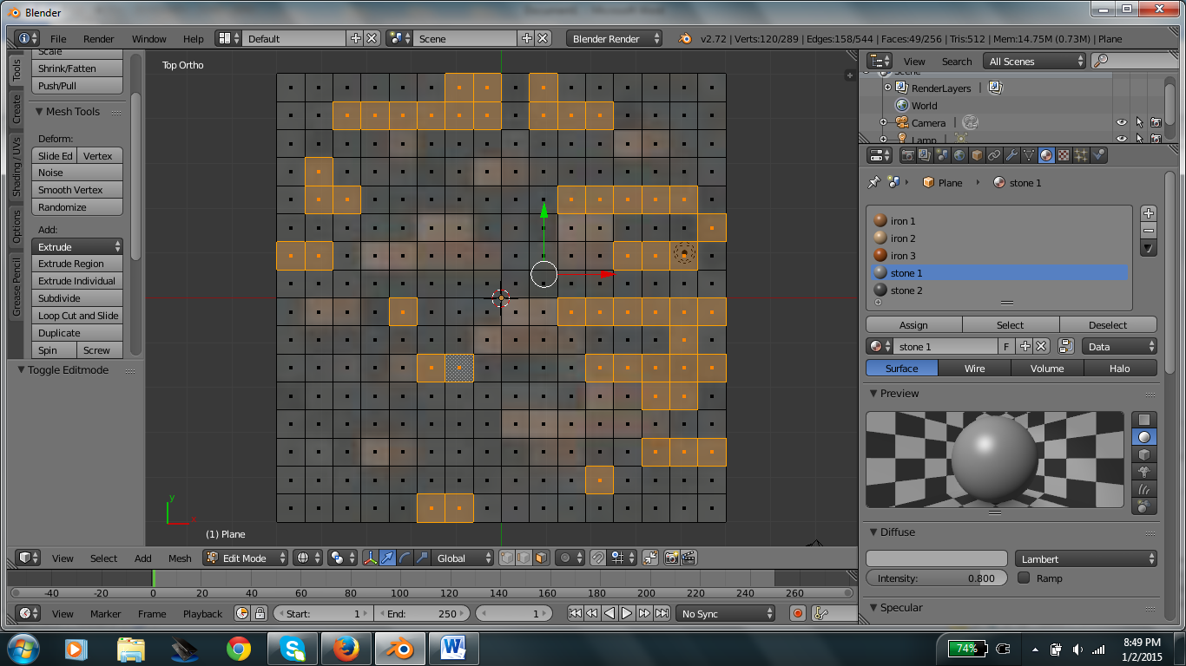Click the pin icon beside Plane breadcrumb
1186x666 pixels.
873,183
